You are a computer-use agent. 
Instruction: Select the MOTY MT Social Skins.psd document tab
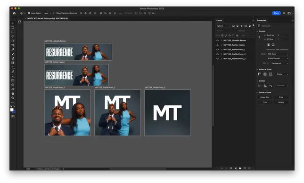48,18
